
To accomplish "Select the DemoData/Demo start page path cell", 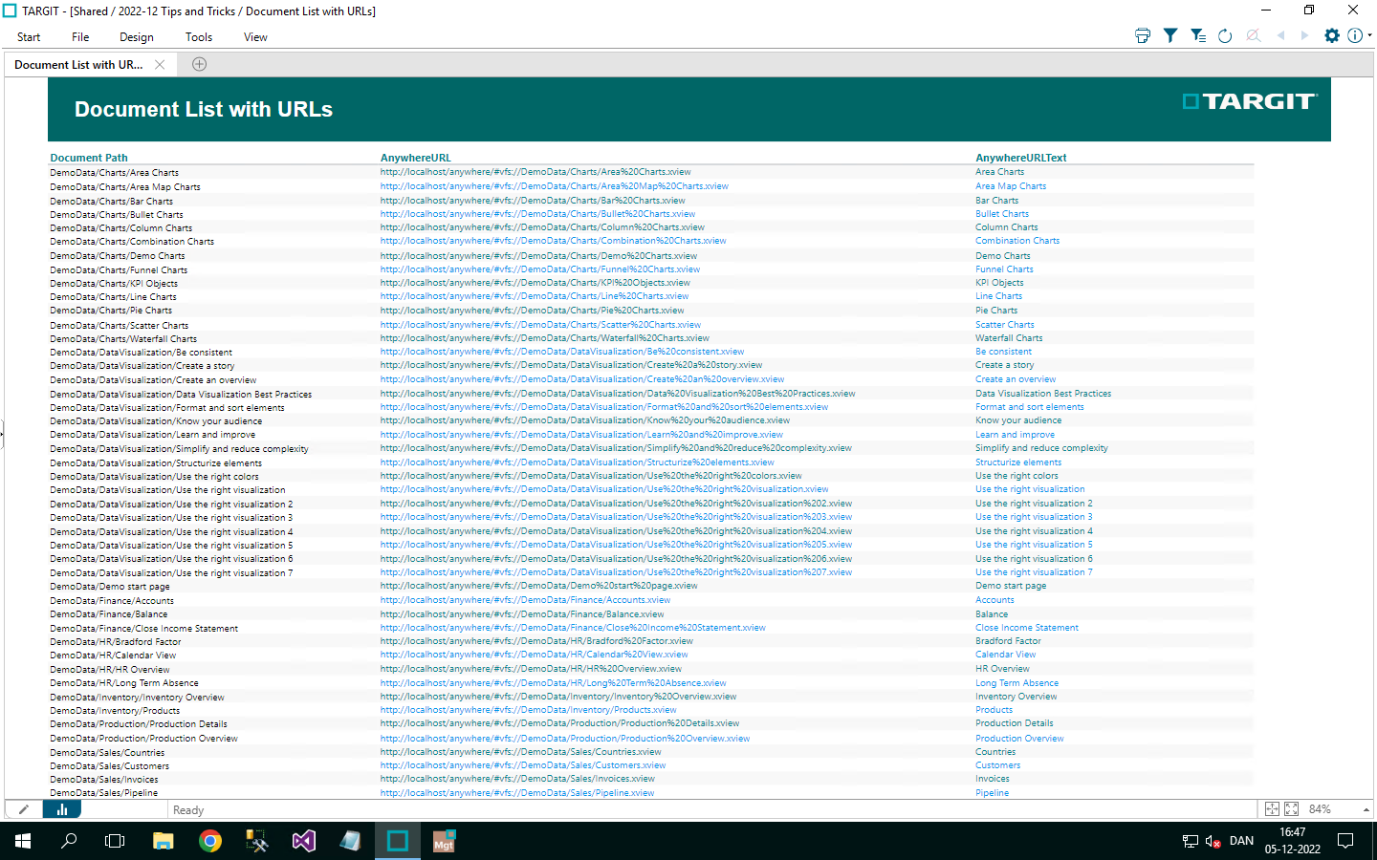I will click(x=110, y=587).
